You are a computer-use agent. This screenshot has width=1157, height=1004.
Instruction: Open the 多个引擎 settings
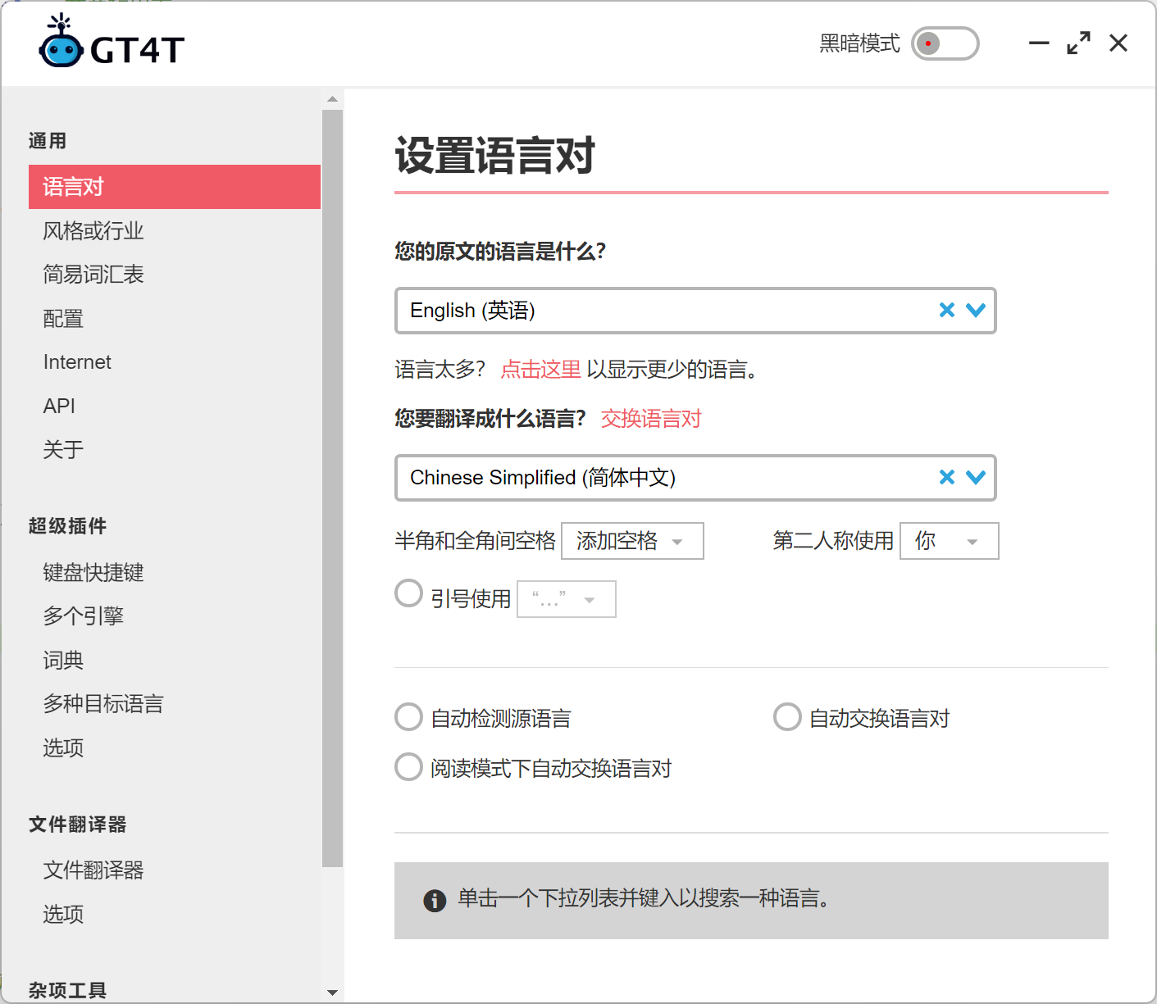[x=84, y=616]
